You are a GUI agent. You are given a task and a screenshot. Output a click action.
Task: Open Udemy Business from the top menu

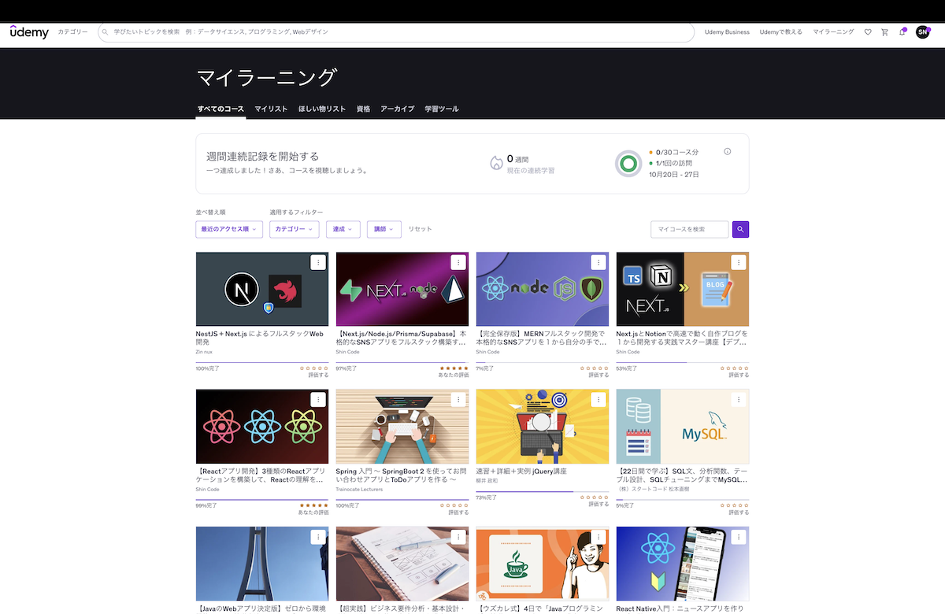726,31
